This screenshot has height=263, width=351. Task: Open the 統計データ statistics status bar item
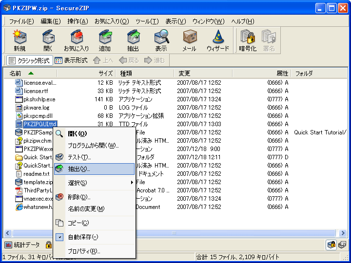[x=22, y=245]
